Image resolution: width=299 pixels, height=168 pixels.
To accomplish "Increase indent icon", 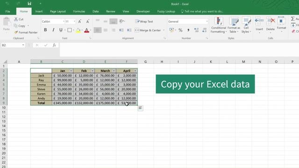I will click(129, 30).
